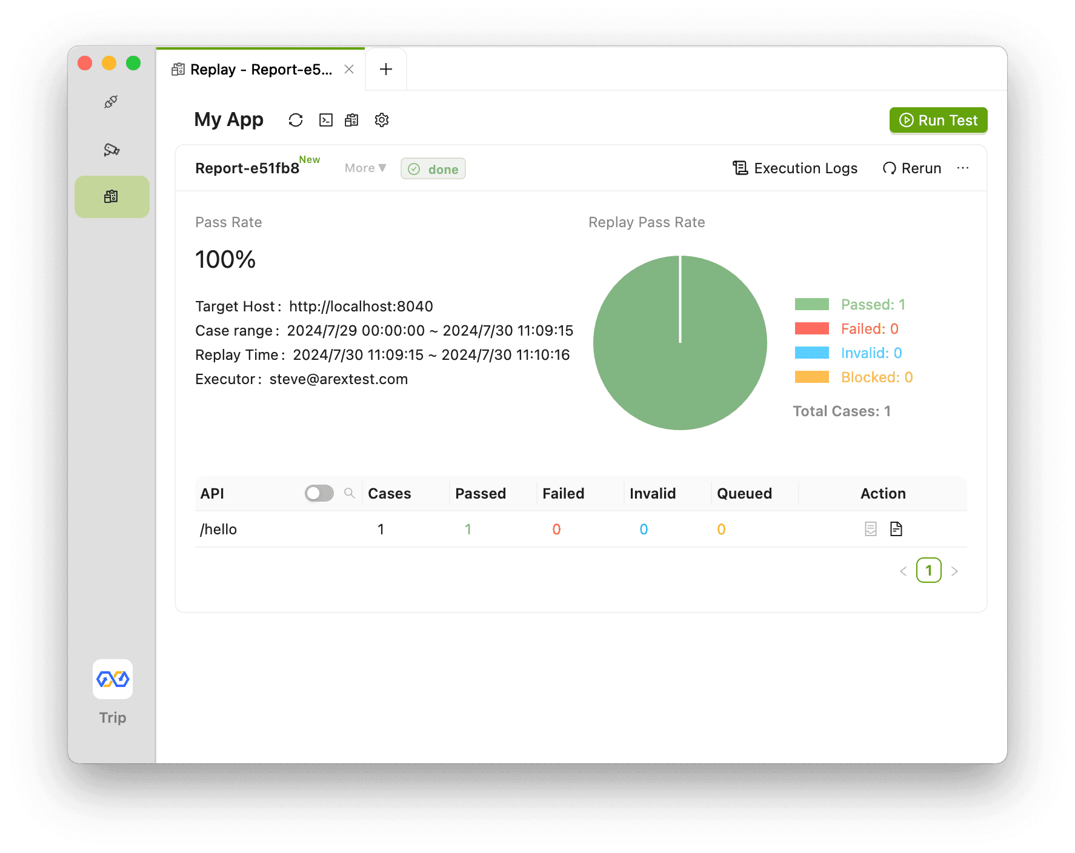Click the refresh icon beside My App

click(296, 120)
